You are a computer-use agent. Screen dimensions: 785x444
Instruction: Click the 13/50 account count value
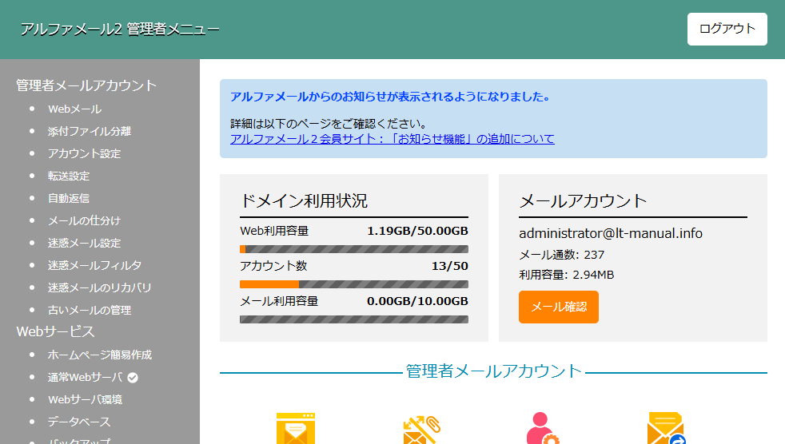[x=449, y=266]
